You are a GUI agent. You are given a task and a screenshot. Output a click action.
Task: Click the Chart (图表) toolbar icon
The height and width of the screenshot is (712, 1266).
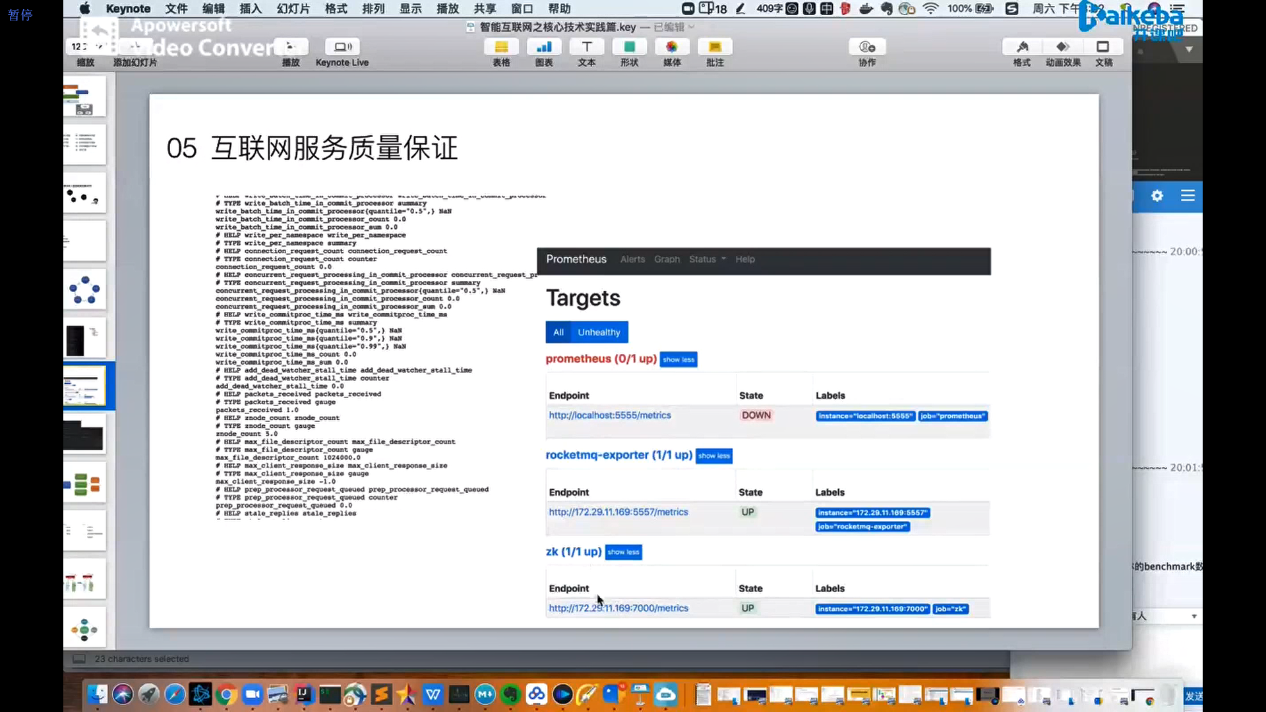point(544,47)
